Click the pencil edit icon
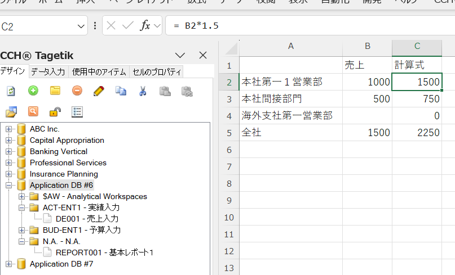This screenshot has height=275, width=455. coord(99,91)
